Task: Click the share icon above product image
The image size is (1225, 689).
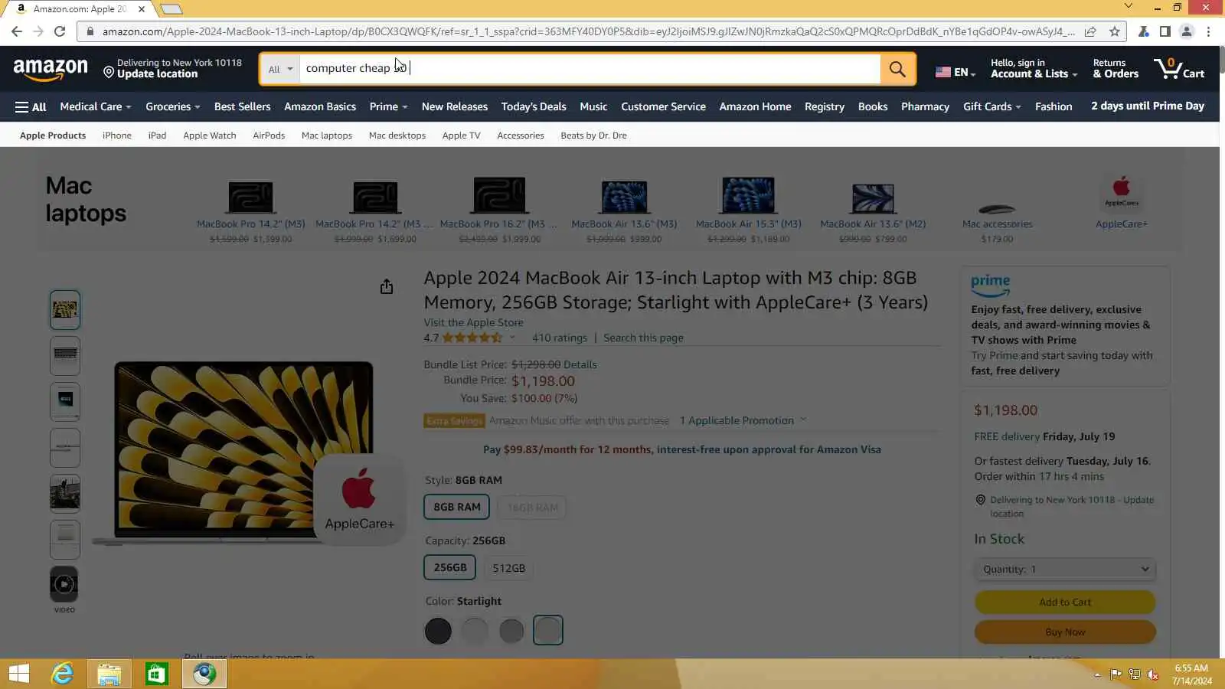Action: [x=387, y=286]
